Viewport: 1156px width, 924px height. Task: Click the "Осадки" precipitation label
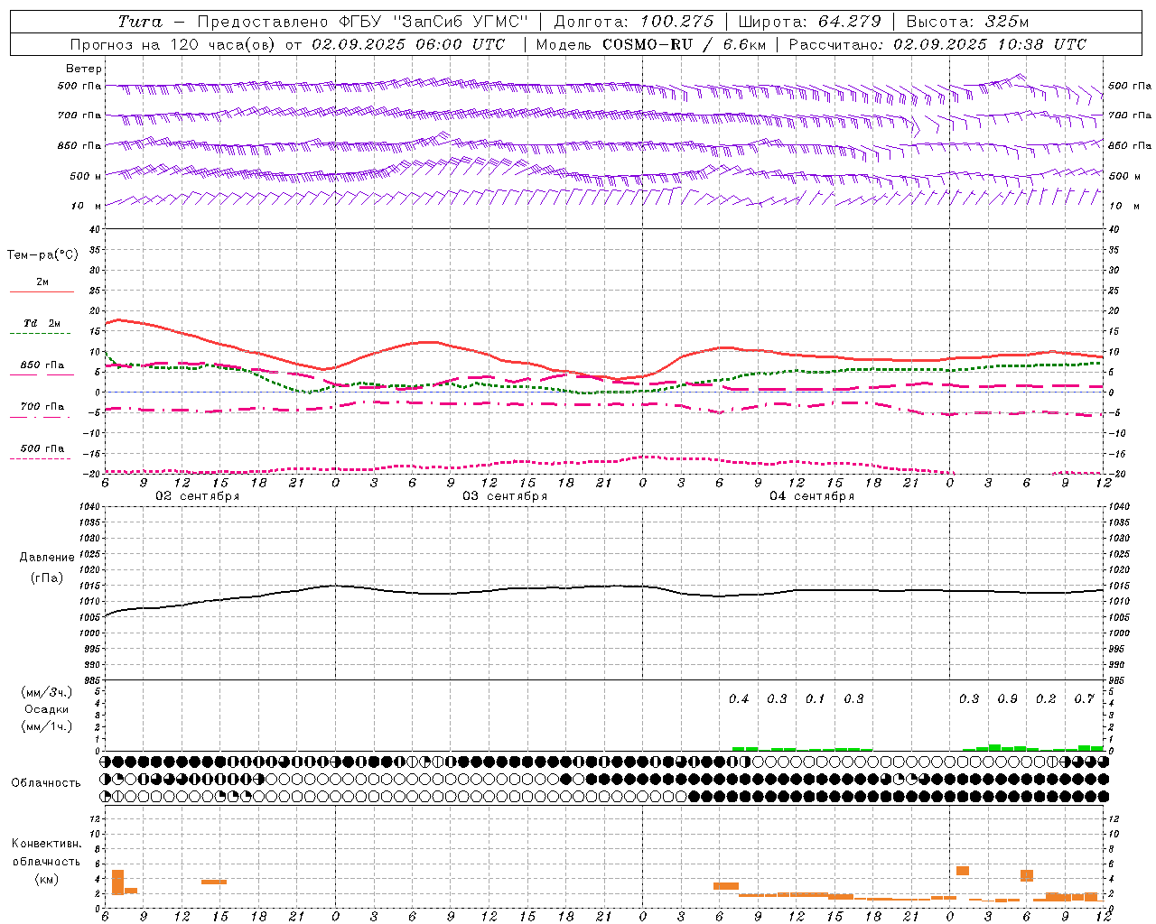pos(47,709)
